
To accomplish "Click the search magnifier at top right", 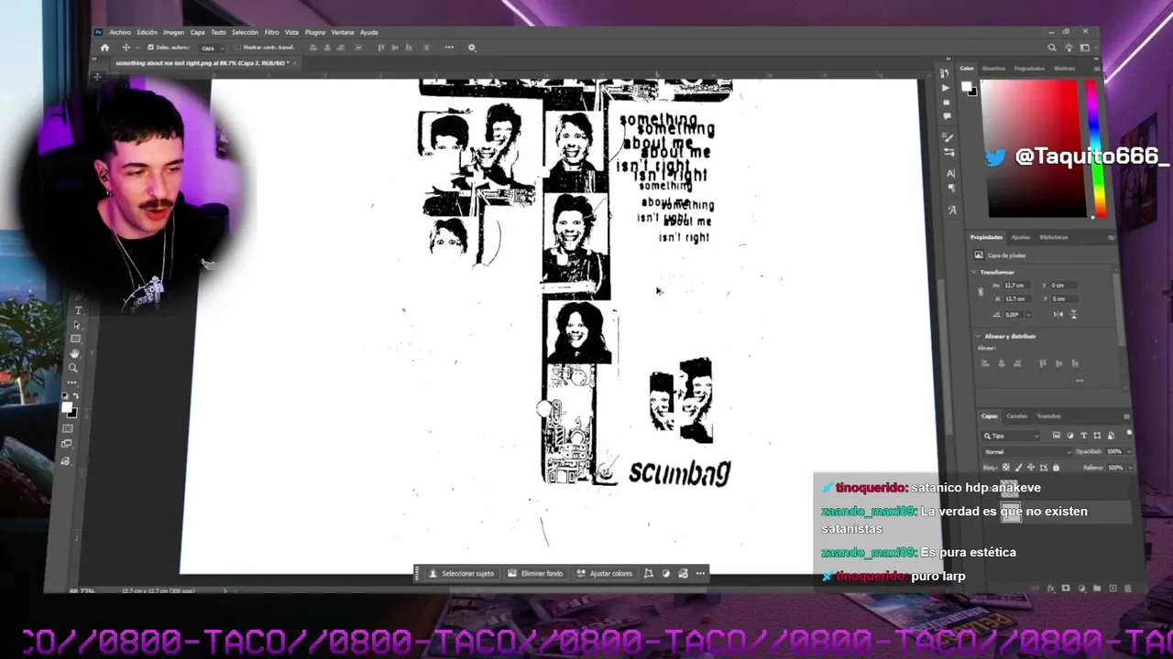I will pos(1052,48).
